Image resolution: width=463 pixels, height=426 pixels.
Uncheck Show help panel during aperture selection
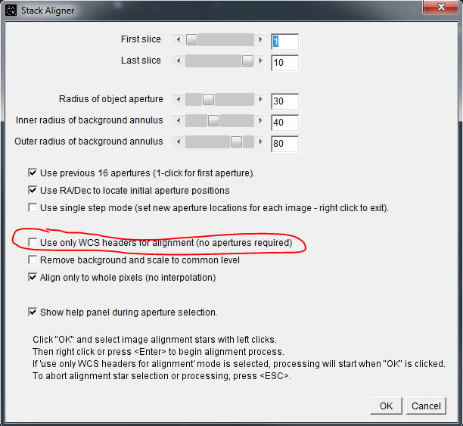33,312
